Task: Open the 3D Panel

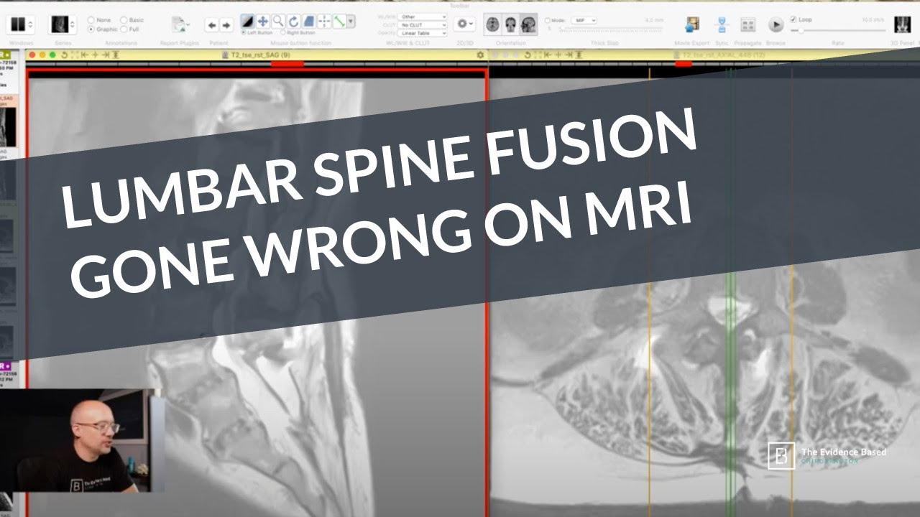Action: coord(902,24)
